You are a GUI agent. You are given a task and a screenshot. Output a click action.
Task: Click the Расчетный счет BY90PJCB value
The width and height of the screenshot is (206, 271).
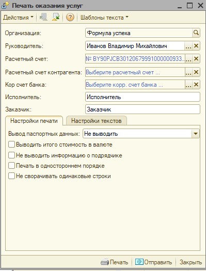(135, 59)
